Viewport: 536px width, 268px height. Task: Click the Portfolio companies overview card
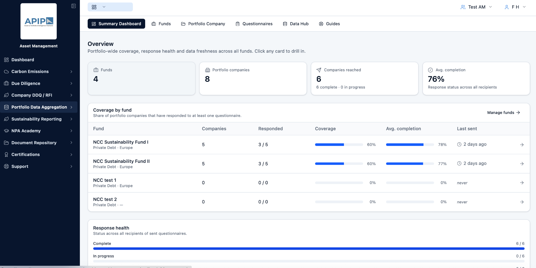pos(253,78)
